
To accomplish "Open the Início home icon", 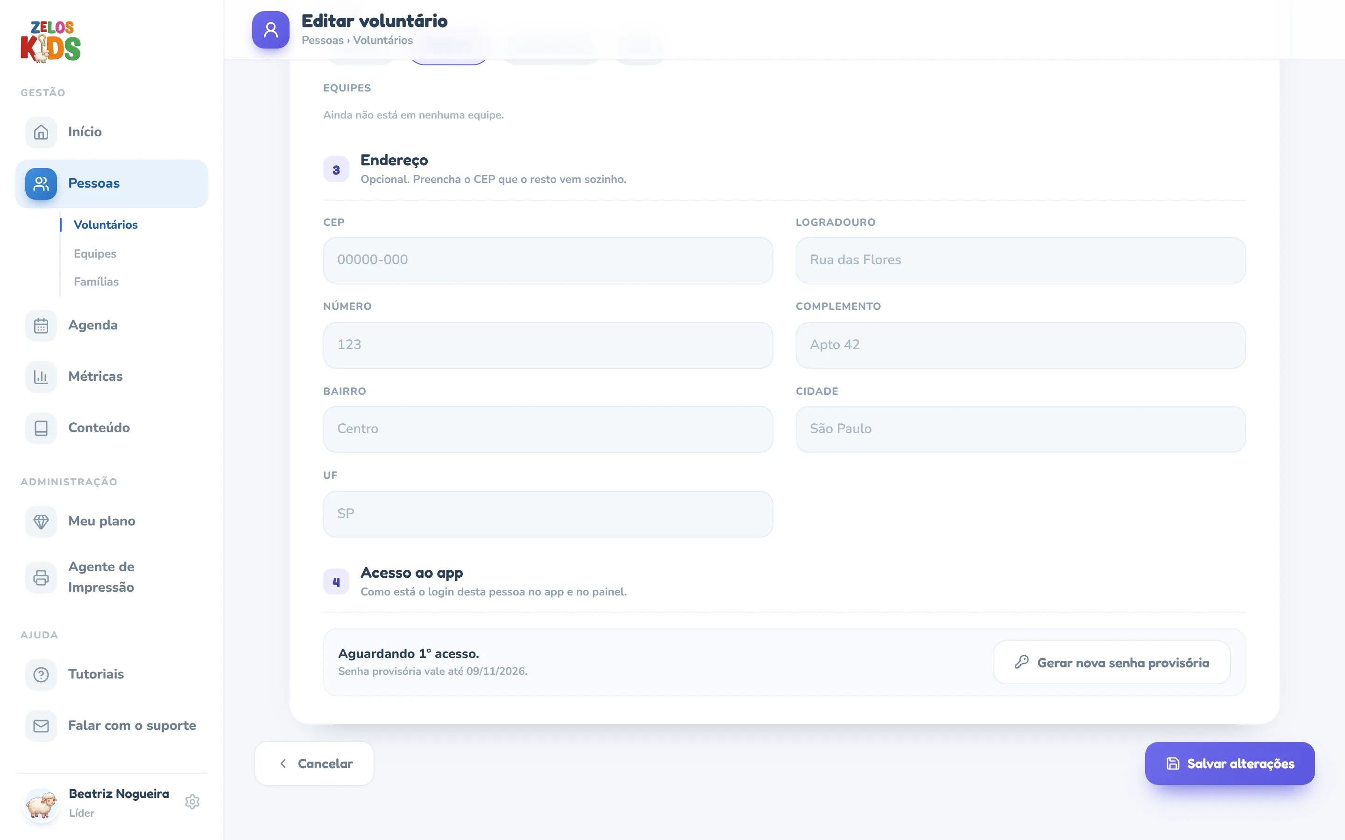I will click(x=41, y=132).
